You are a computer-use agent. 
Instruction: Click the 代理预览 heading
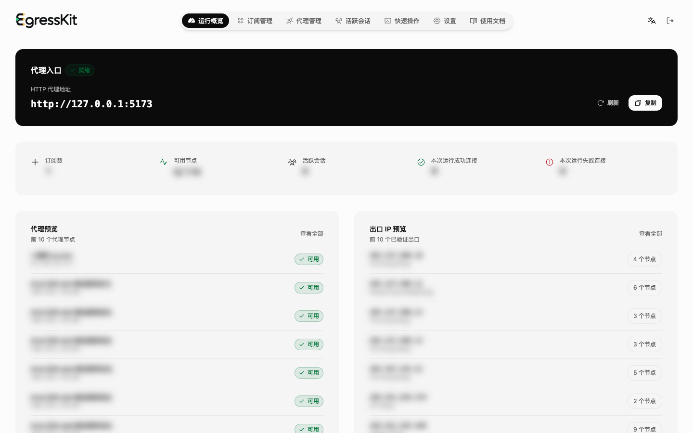coord(44,229)
